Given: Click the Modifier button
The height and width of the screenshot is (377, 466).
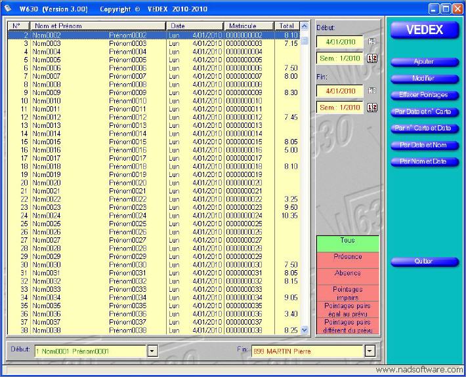Looking at the screenshot, I should 425,79.
